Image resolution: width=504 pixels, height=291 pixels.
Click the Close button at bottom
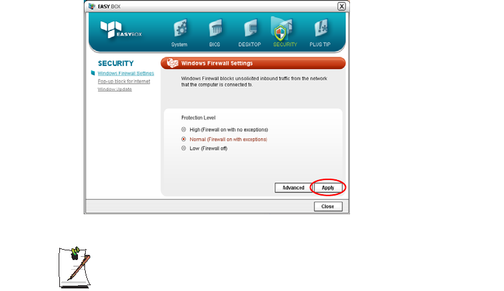click(x=328, y=206)
